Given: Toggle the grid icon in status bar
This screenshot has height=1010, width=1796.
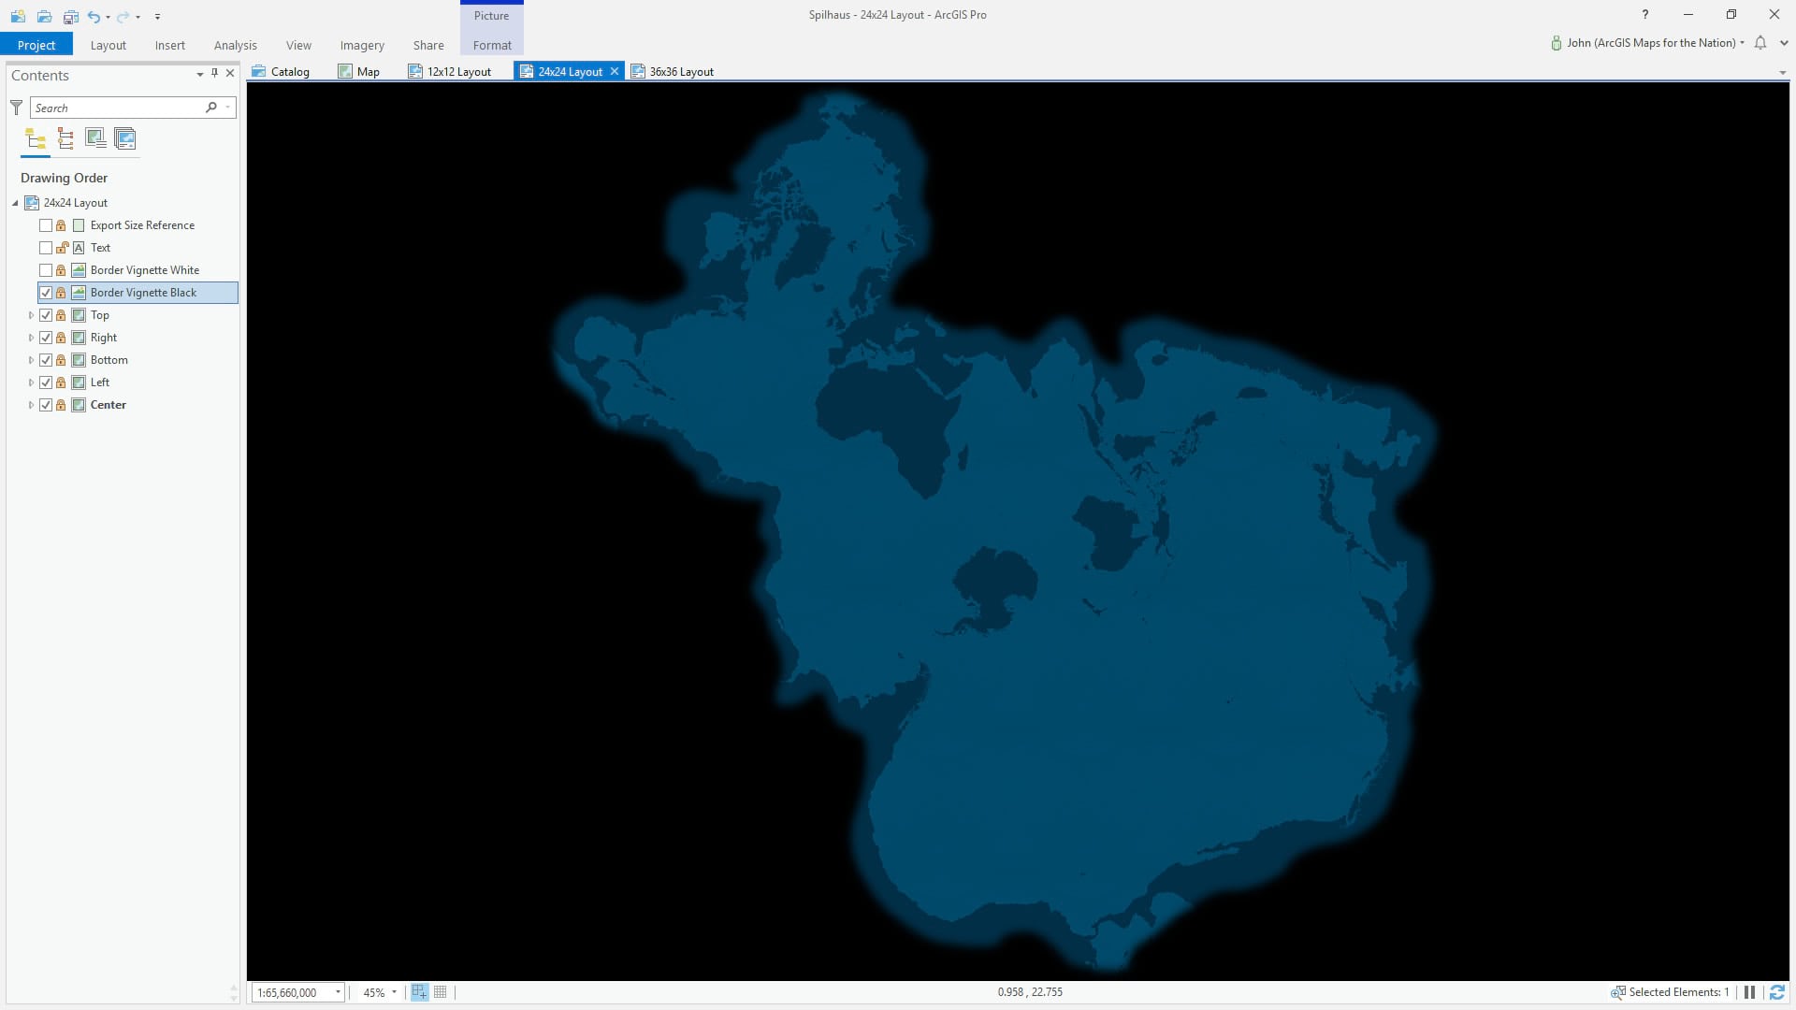Looking at the screenshot, I should coord(441,992).
